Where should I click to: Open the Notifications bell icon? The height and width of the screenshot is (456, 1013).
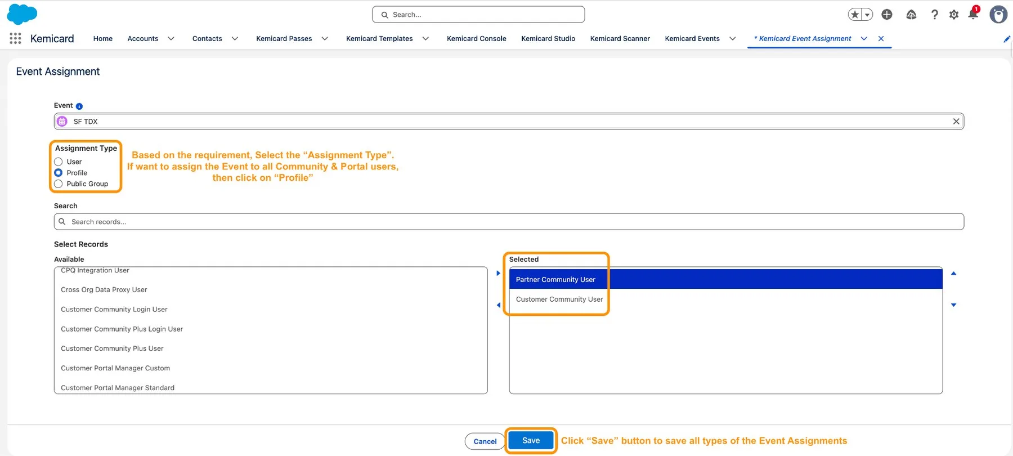(x=973, y=14)
